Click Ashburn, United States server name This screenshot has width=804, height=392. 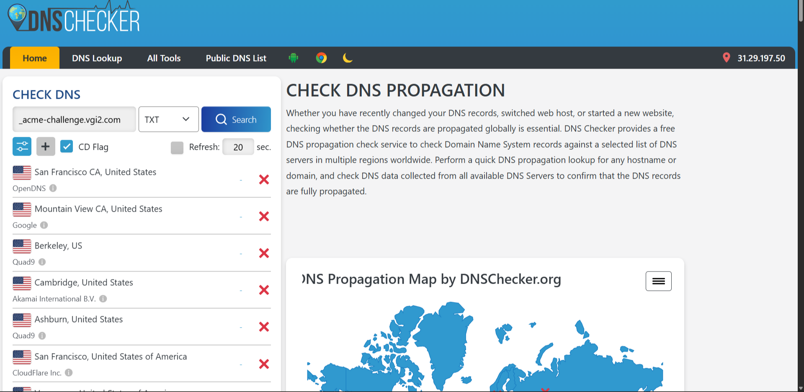coord(79,319)
